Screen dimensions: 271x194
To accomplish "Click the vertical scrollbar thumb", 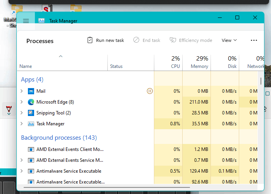I will tap(261, 81).
